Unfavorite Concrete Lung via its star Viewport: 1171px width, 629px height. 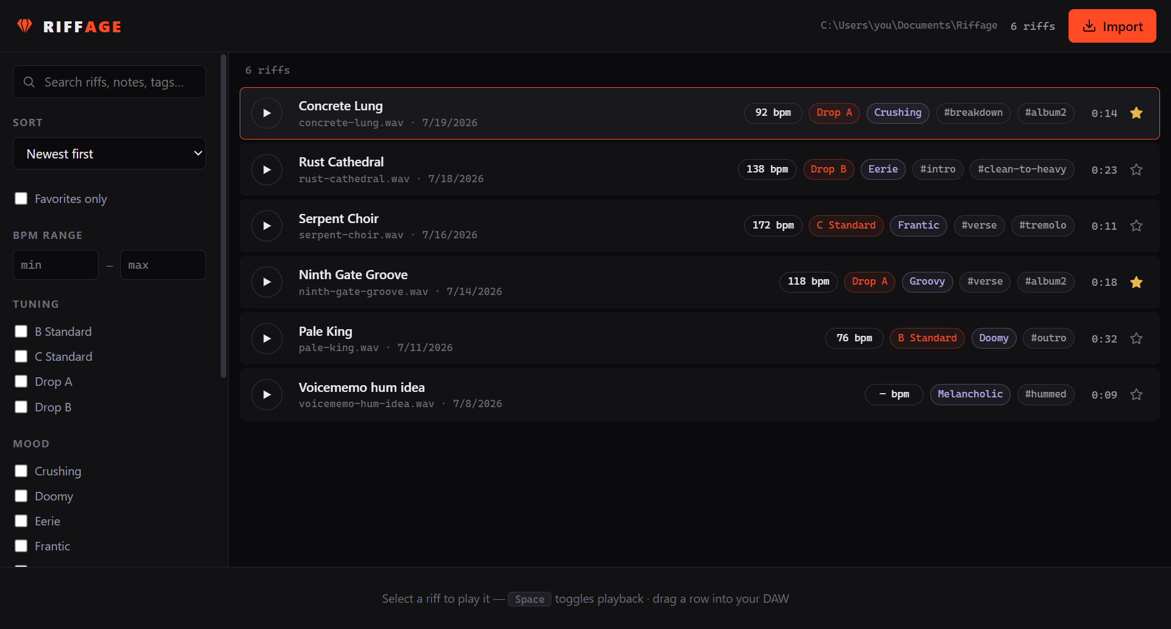point(1136,113)
